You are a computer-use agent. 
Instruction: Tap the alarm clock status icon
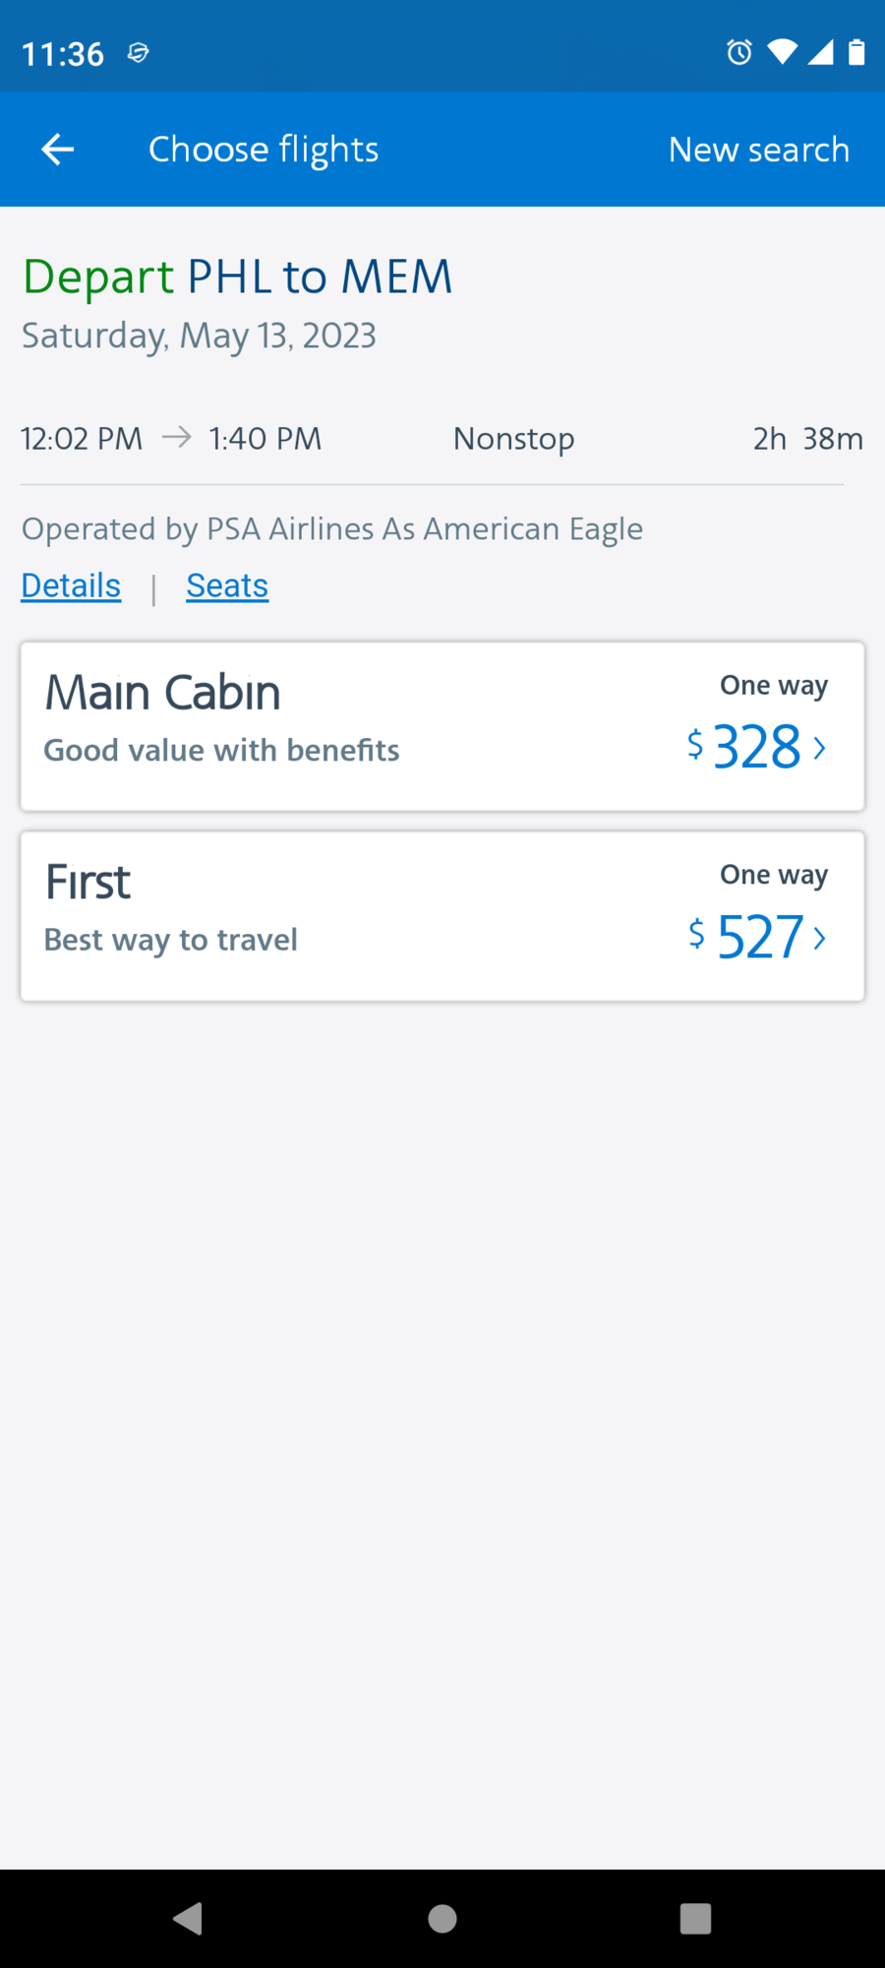pos(739,52)
